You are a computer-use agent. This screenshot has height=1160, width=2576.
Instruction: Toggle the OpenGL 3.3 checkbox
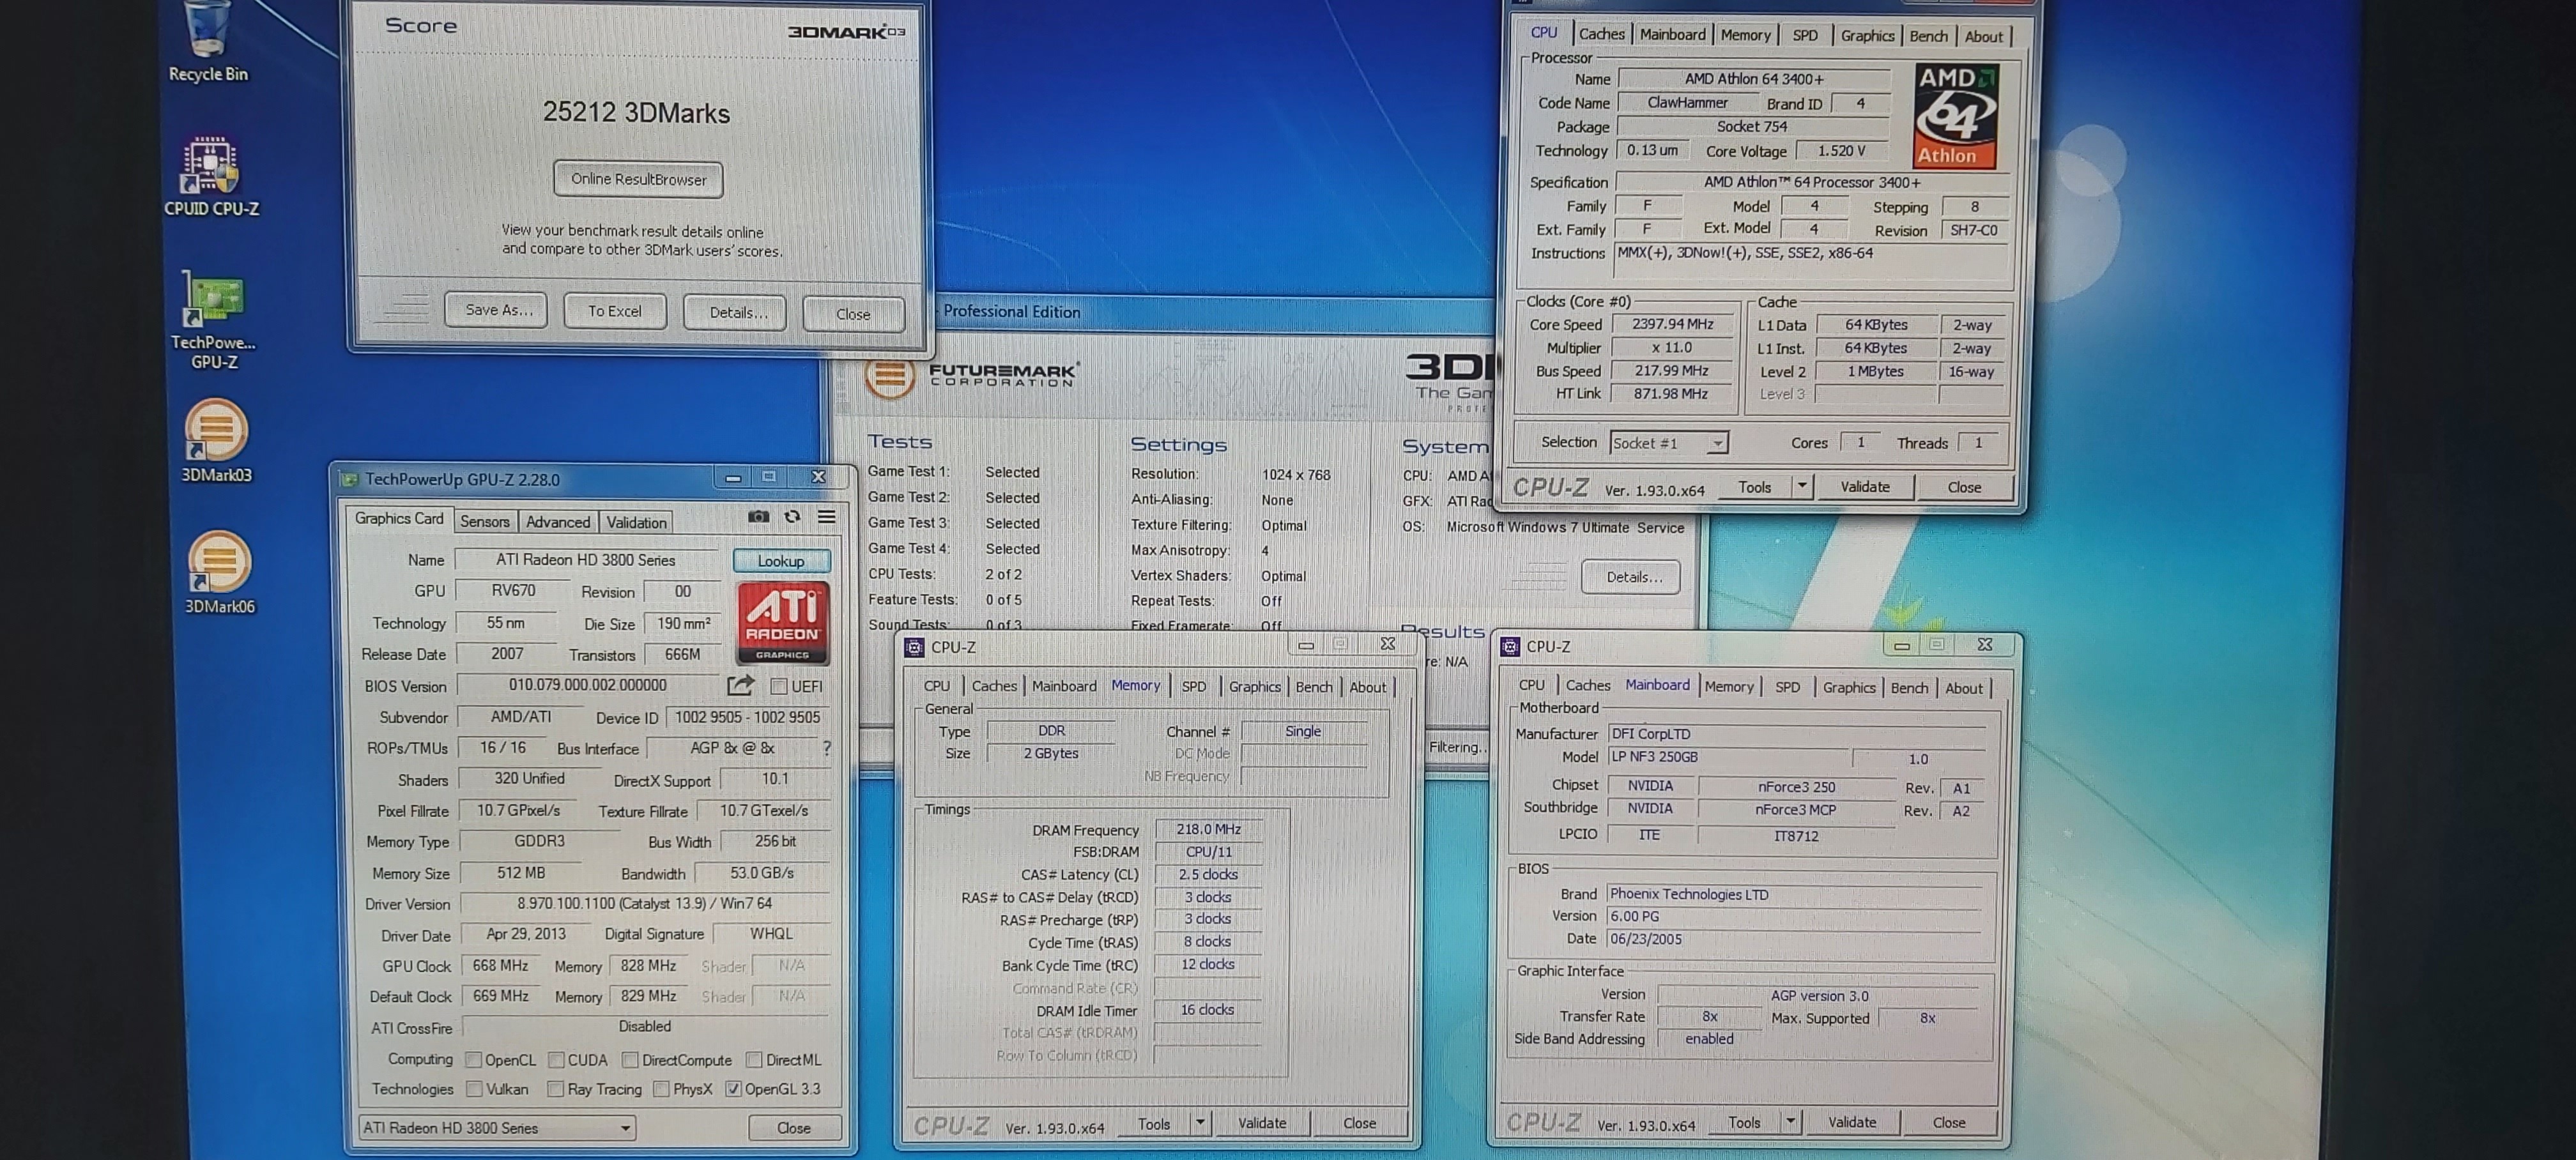[x=733, y=1089]
